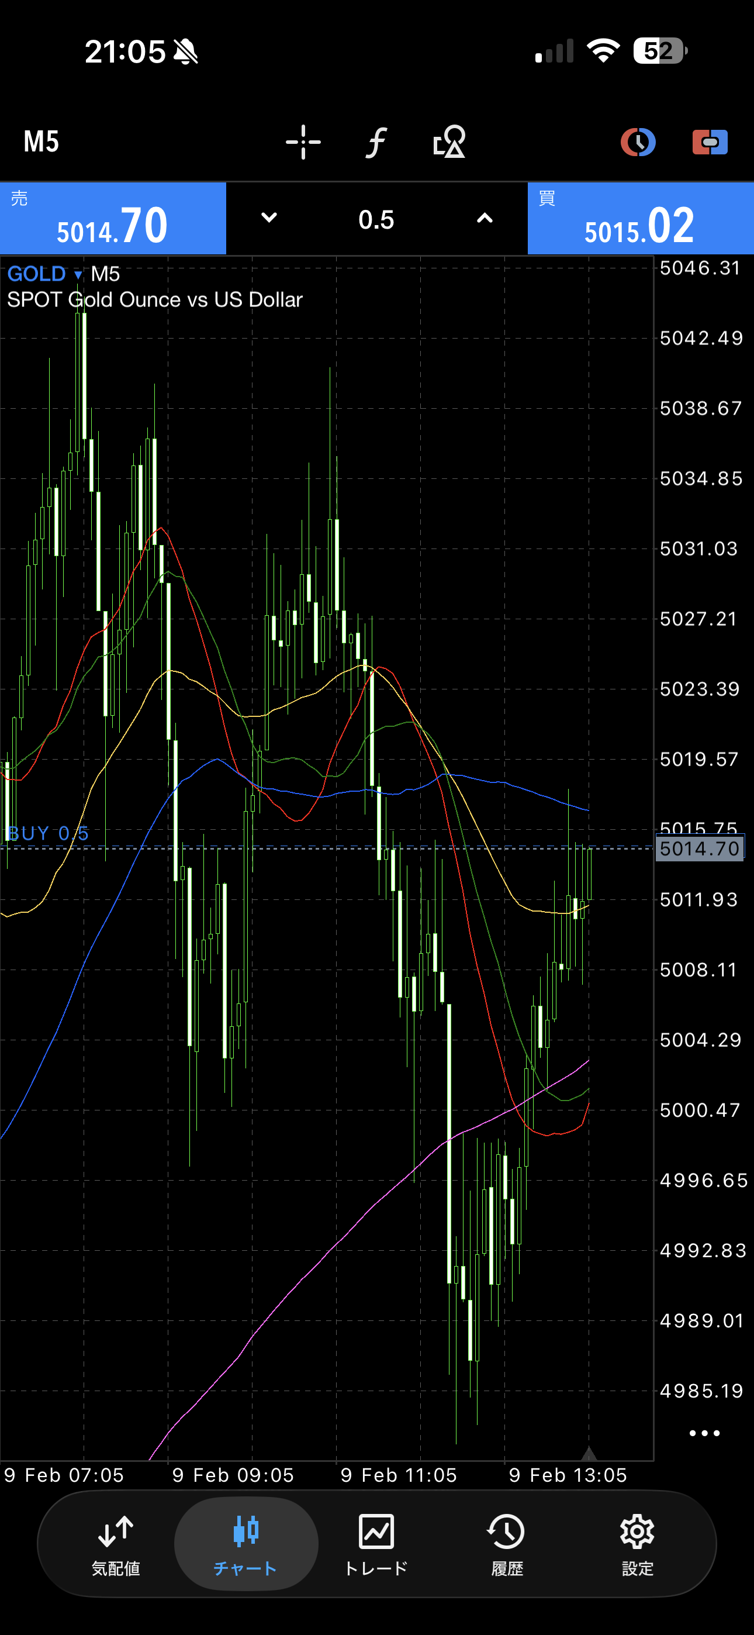Open the トレード trade tab
Screen dimensions: 754x1635
[376, 1543]
